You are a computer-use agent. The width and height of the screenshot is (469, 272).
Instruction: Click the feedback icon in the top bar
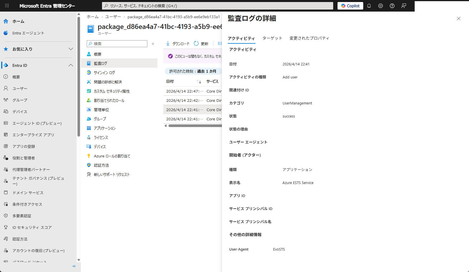pyautogui.click(x=404, y=6)
